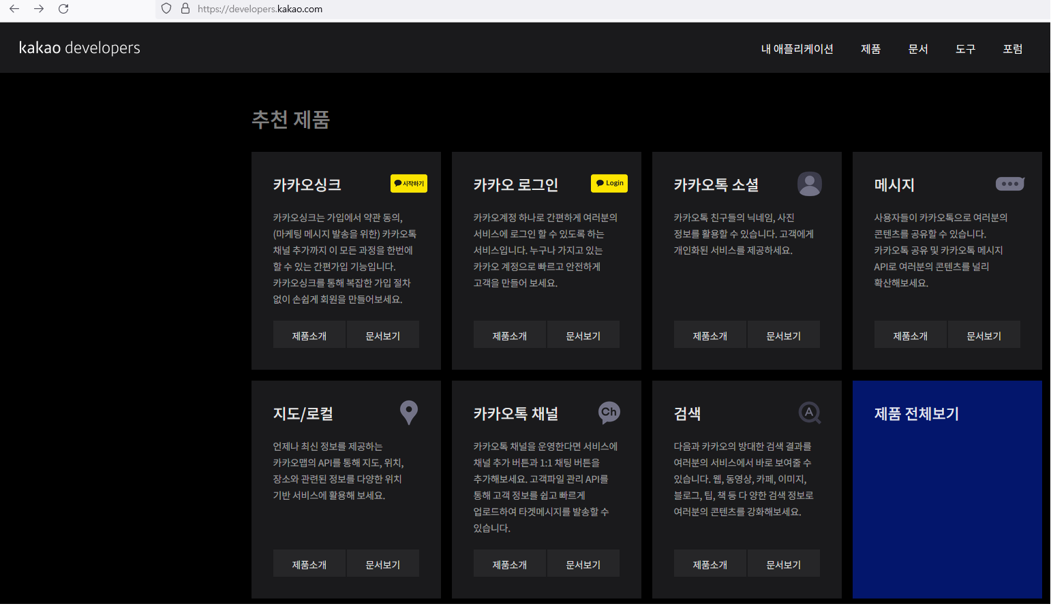1051x606 pixels.
Task: Click the 카카오싱크 시작하기 yellow badge icon
Action: pyautogui.click(x=409, y=184)
